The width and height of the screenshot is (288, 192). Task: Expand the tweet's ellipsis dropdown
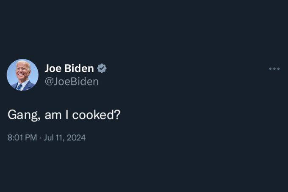(x=274, y=69)
